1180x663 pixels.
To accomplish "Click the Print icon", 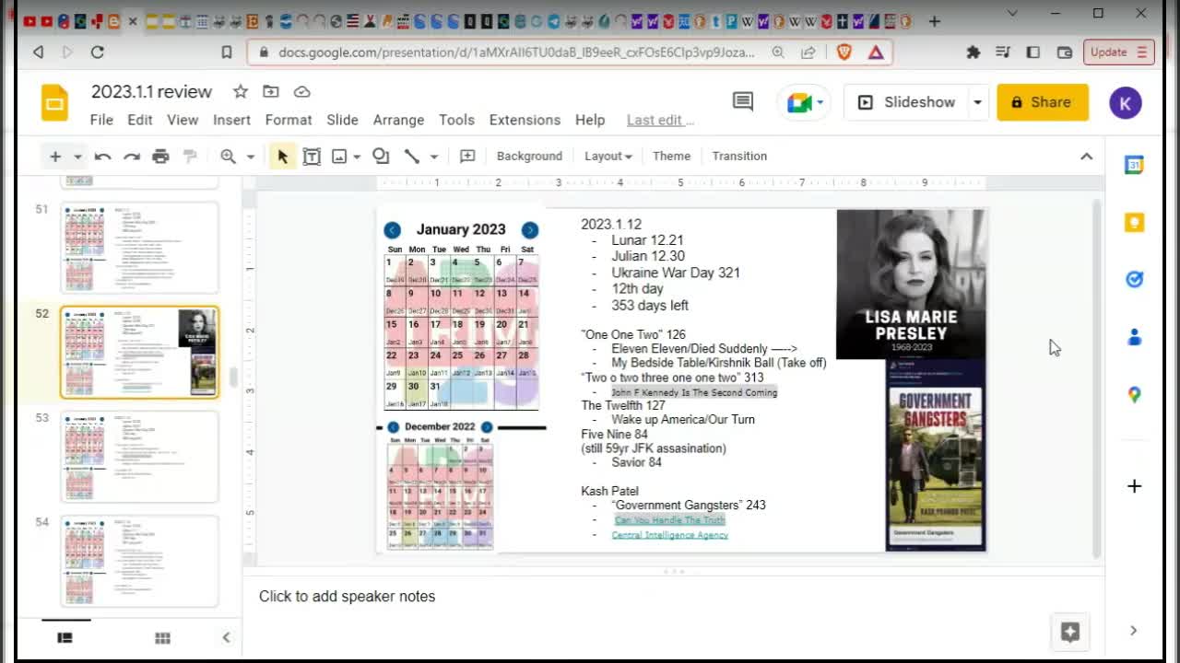I will [160, 157].
